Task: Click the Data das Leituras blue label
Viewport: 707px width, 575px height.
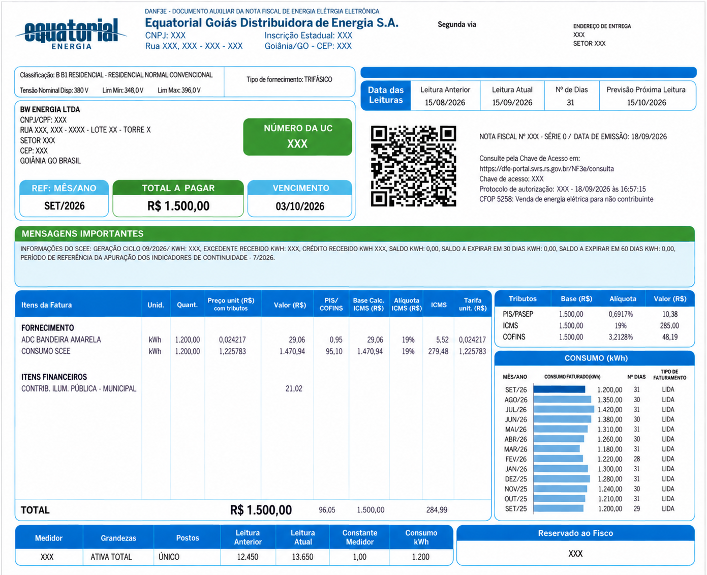Action: coord(386,95)
